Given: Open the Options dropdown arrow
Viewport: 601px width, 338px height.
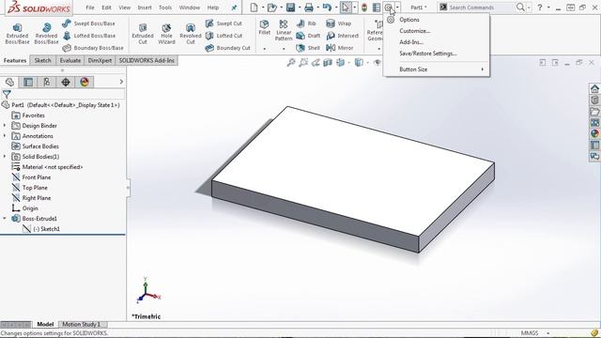Looking at the screenshot, I should pyautogui.click(x=397, y=8).
